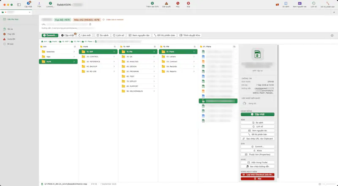The image size is (338, 186).
Task: Select the trunk folder row
Action: pyautogui.click(x=58, y=61)
